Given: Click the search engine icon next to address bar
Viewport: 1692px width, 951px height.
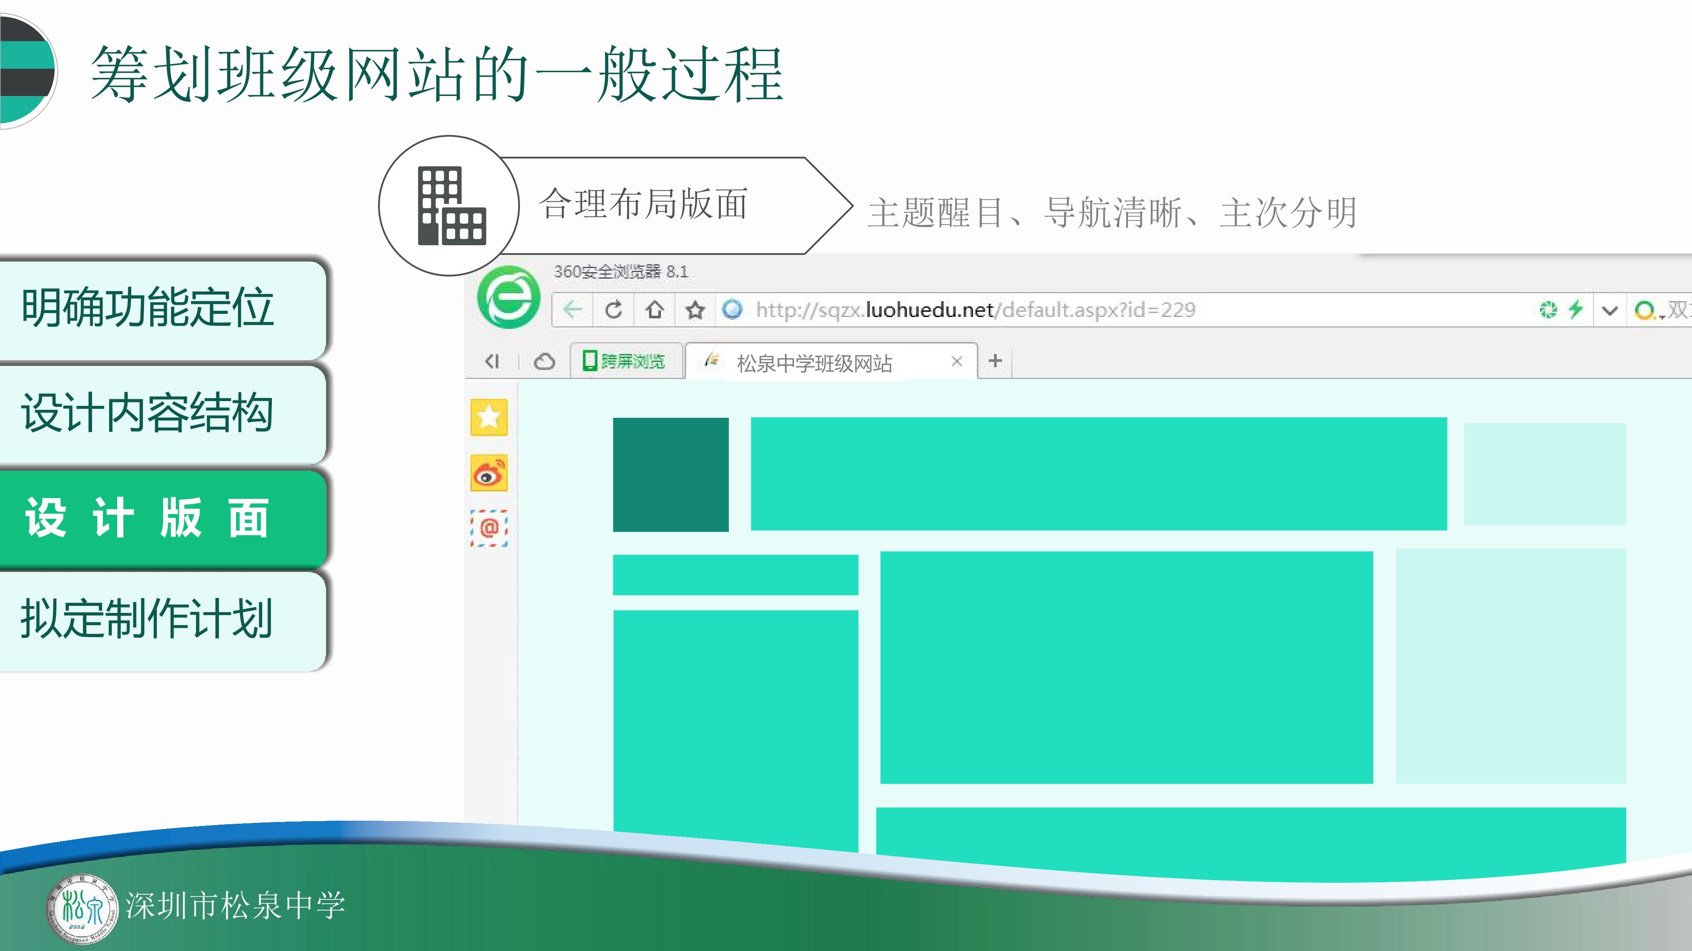Looking at the screenshot, I should 1645,310.
